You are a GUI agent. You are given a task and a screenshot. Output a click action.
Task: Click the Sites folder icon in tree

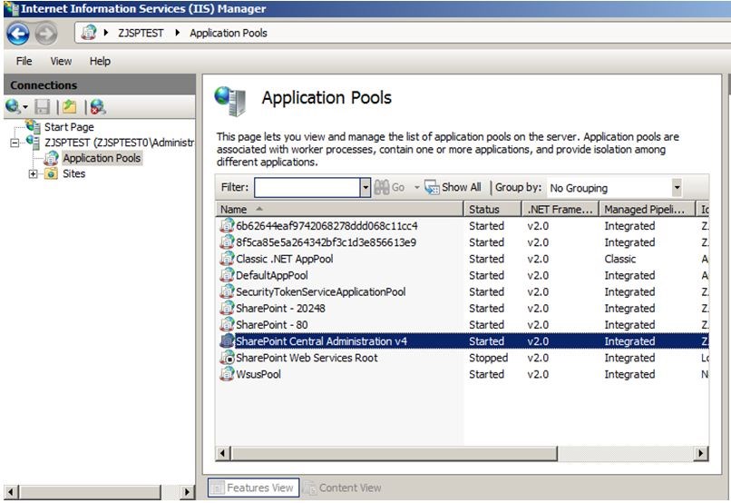(x=51, y=174)
